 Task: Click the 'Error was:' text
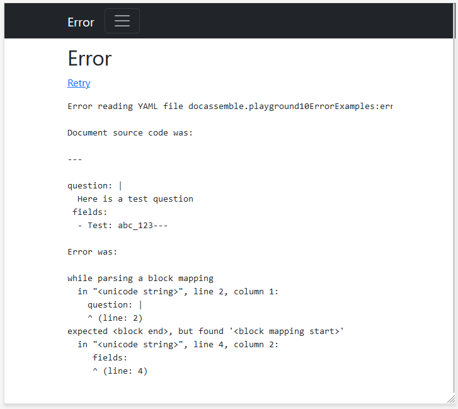[93, 251]
